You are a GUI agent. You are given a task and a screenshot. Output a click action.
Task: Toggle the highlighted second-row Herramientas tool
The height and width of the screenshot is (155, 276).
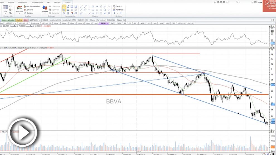[x=64, y=10]
